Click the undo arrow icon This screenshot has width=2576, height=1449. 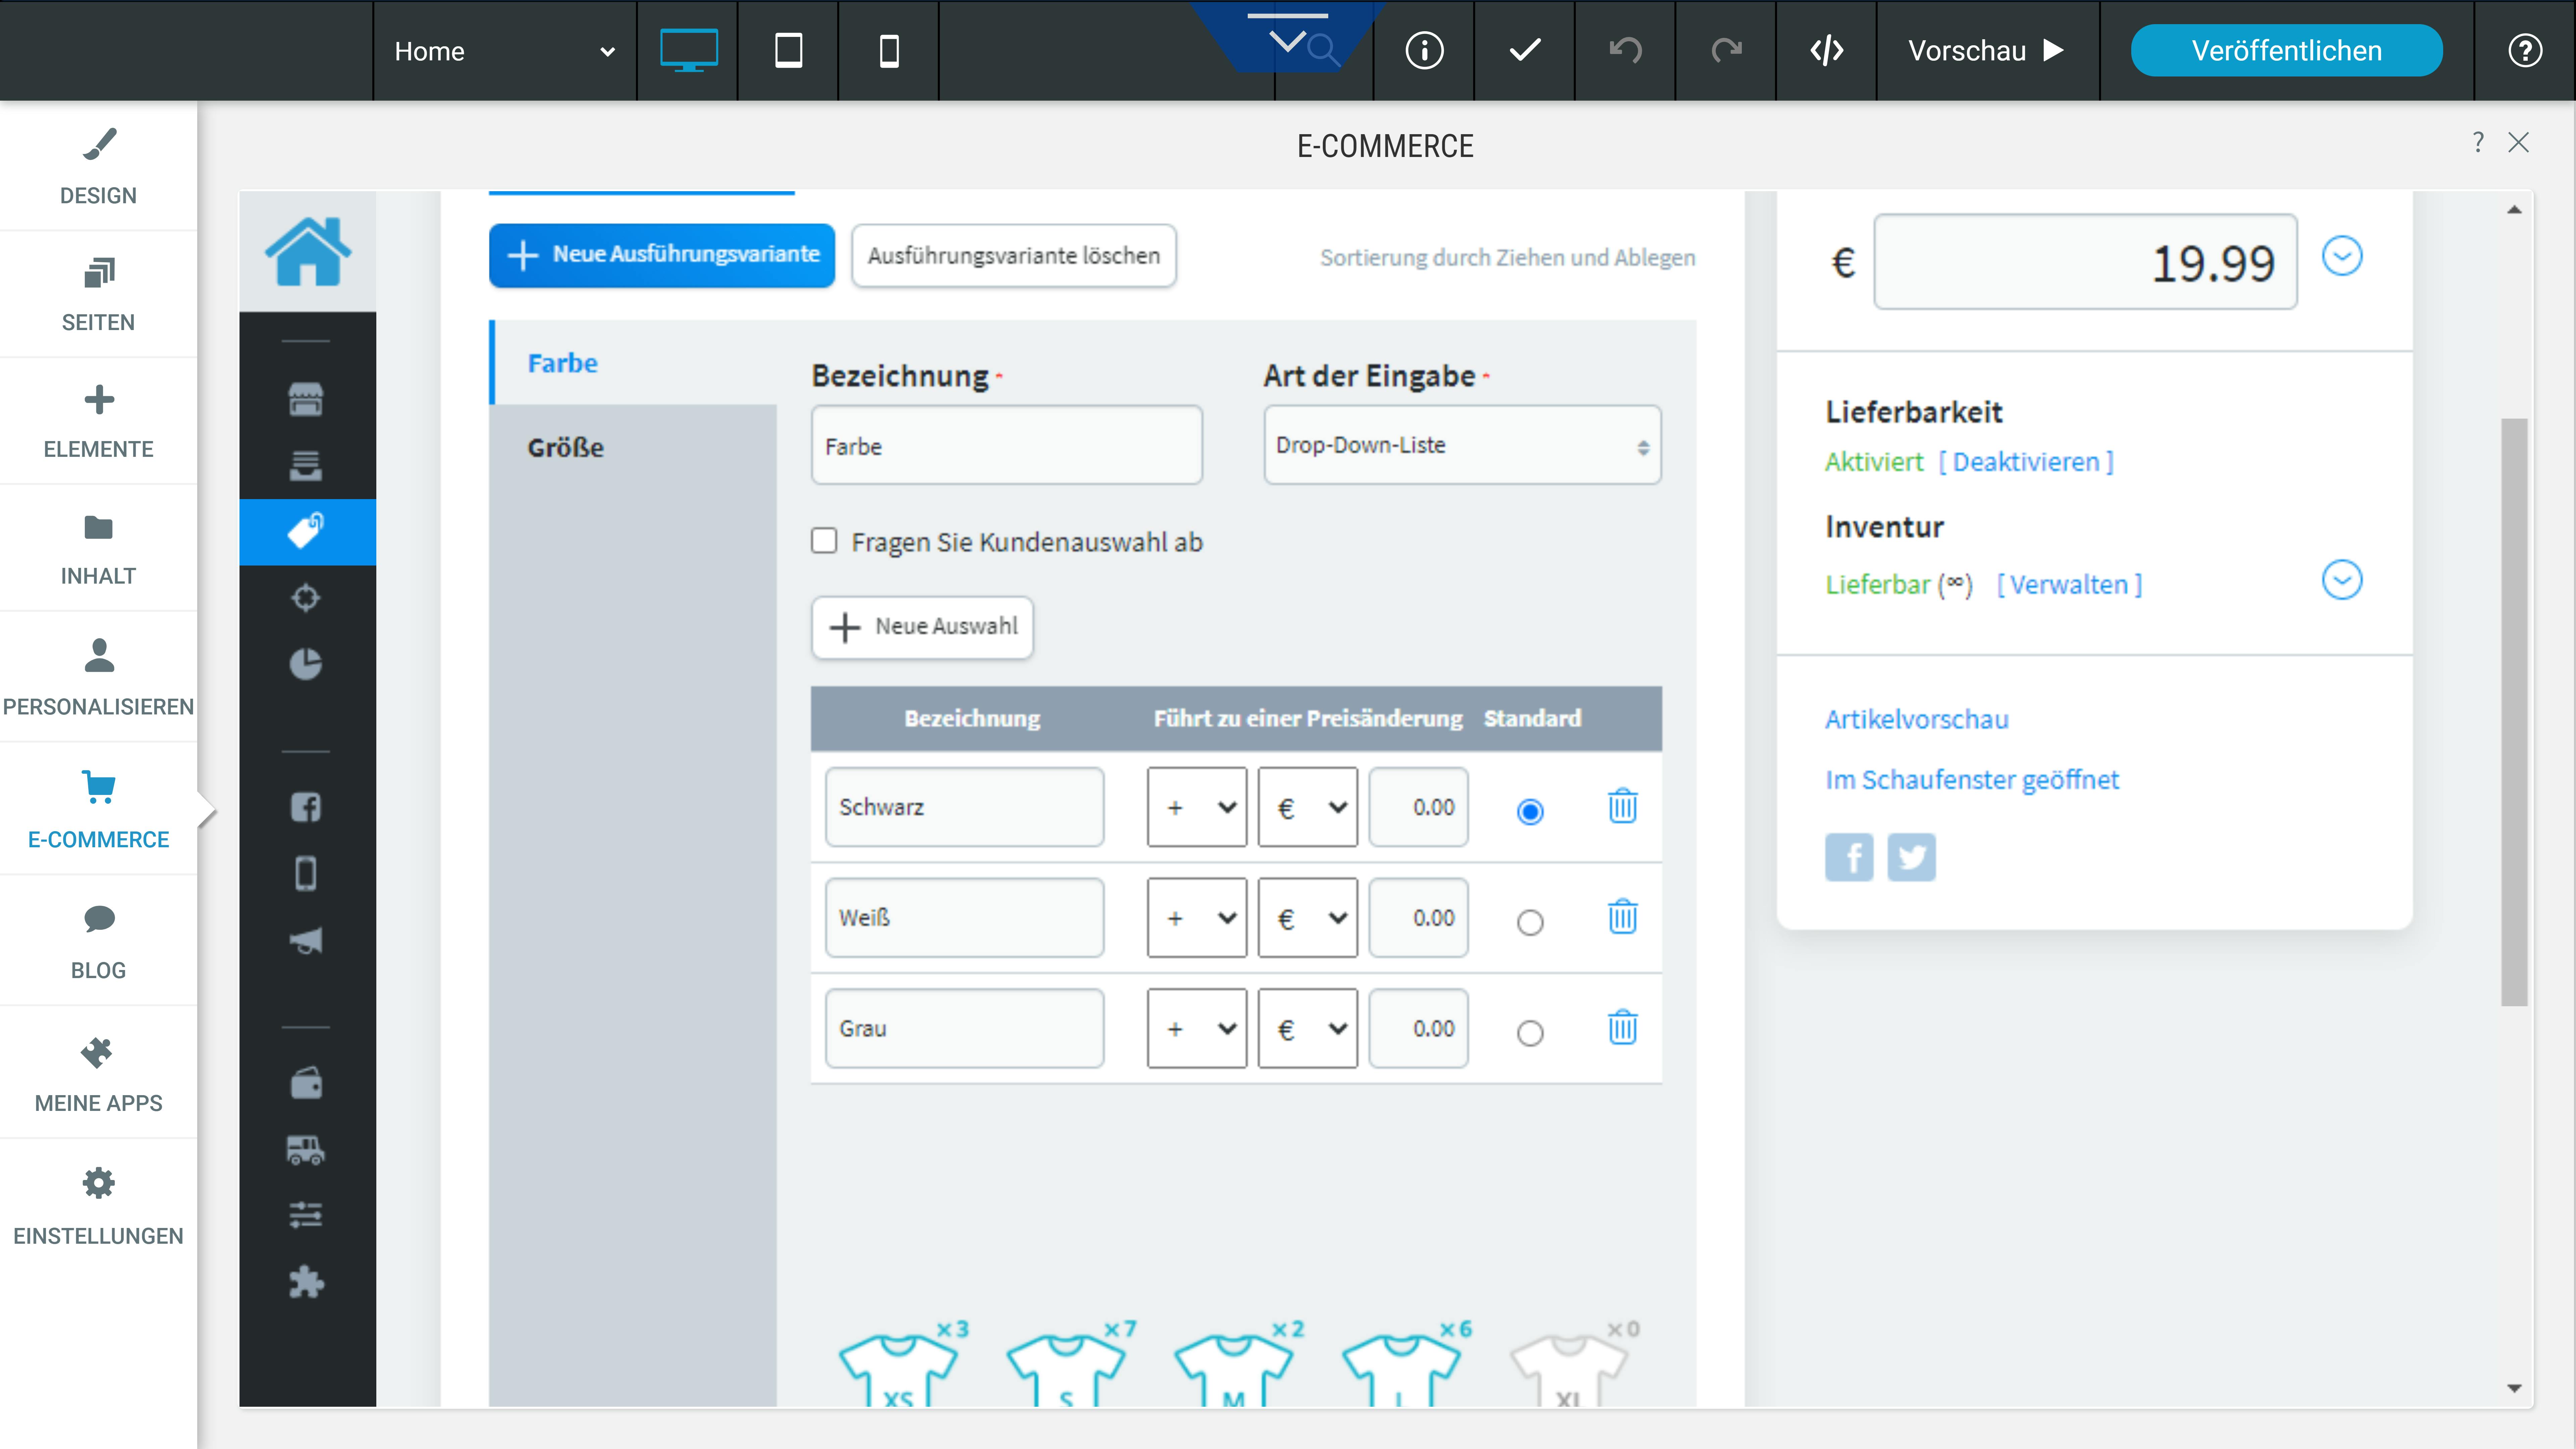click(1625, 50)
